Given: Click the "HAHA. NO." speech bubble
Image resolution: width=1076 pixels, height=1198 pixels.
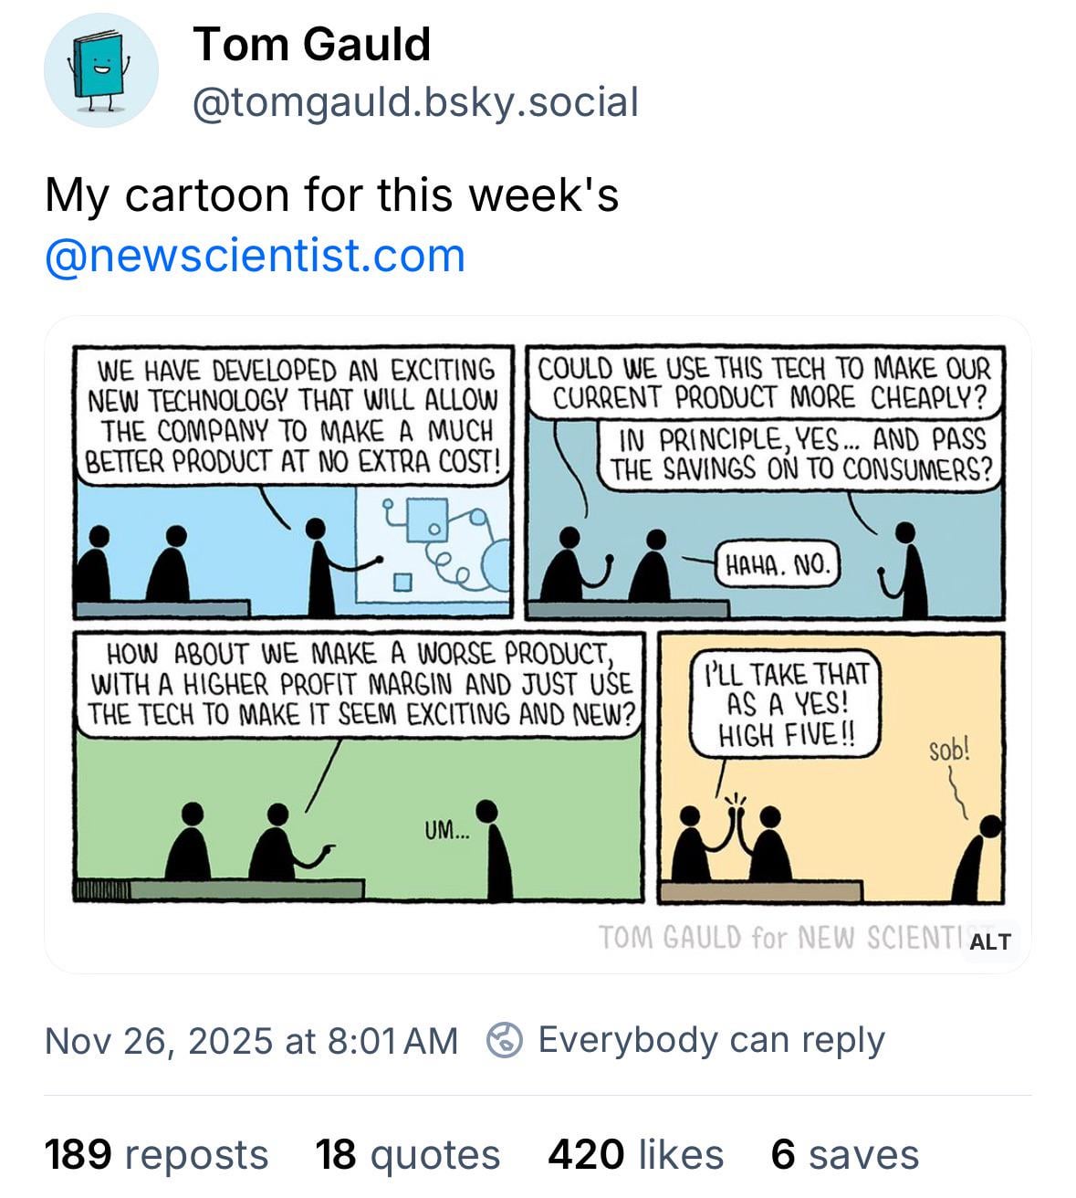Looking at the screenshot, I should (x=778, y=566).
